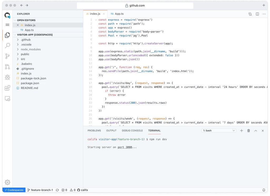The width and height of the screenshot is (270, 196).
Task: Expand the public folder
Action: (x=18, y=54)
